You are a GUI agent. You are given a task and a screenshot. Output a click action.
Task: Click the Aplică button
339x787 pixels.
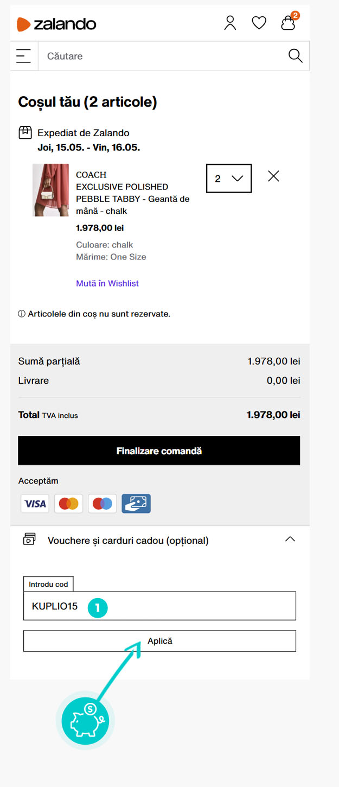pos(159,641)
